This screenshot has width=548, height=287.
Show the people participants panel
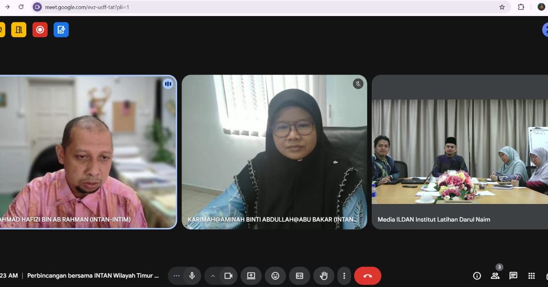(x=495, y=276)
